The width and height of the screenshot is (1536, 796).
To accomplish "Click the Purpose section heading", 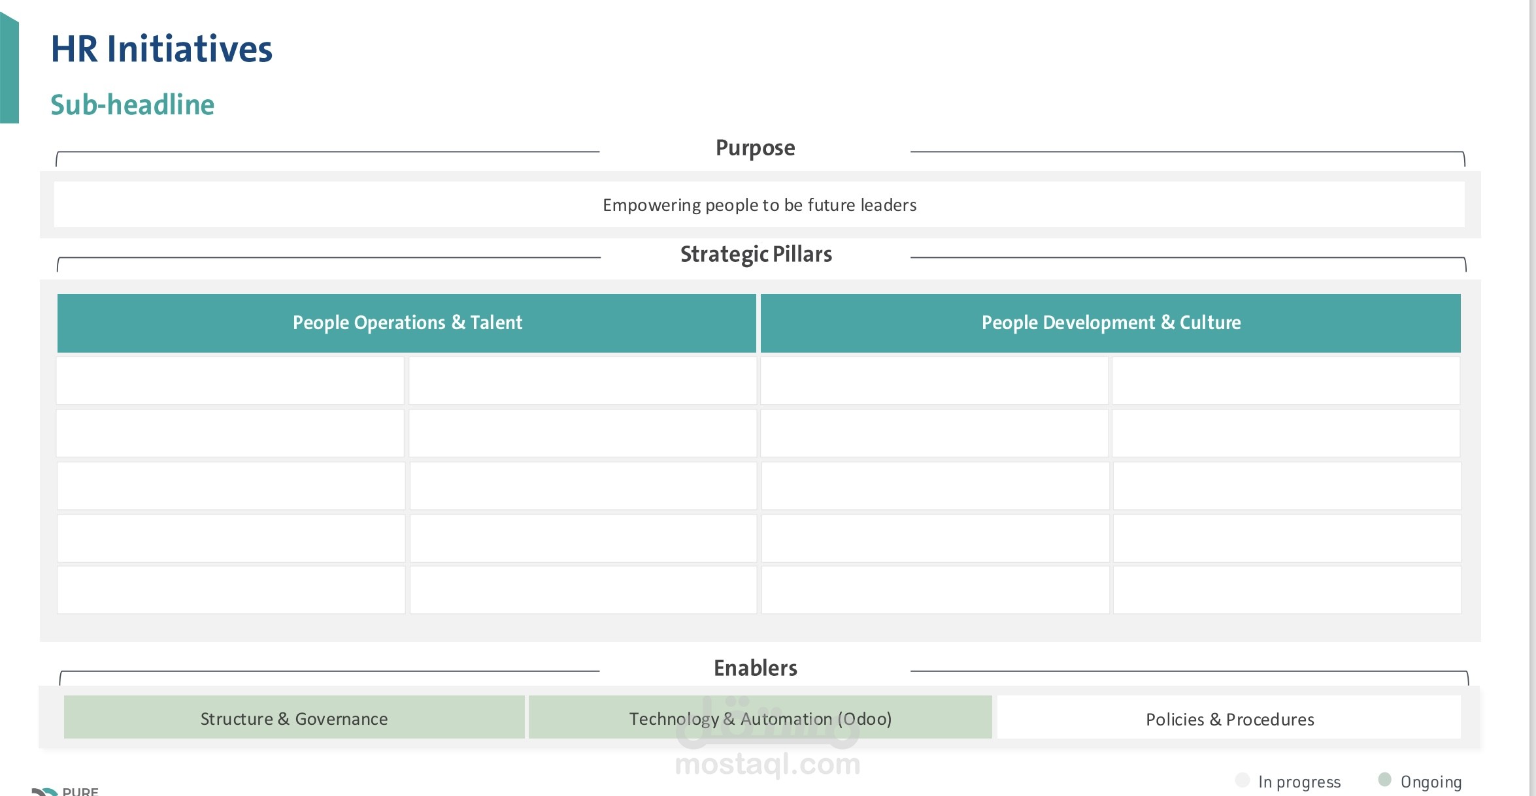I will (x=756, y=148).
